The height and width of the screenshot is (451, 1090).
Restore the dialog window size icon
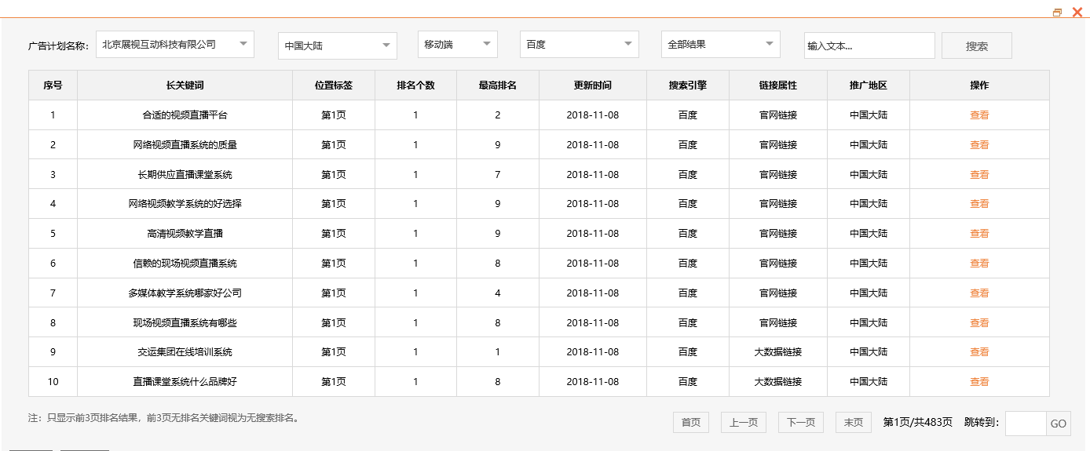click(1057, 13)
